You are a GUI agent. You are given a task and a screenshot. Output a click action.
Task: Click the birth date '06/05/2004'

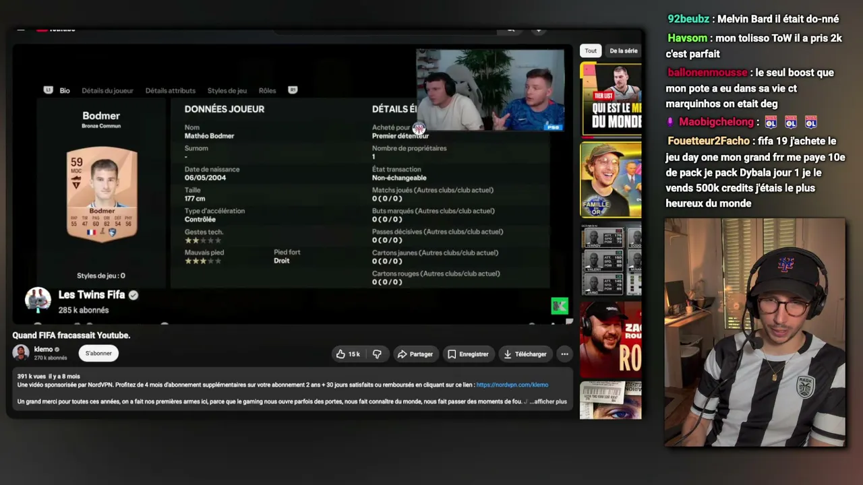click(x=205, y=178)
